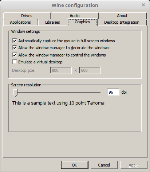Click the Apply button
The image size is (150, 172).
(x=134, y=165)
